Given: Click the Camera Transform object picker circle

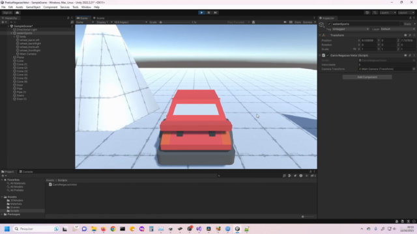Looking at the screenshot, I should [414, 69].
